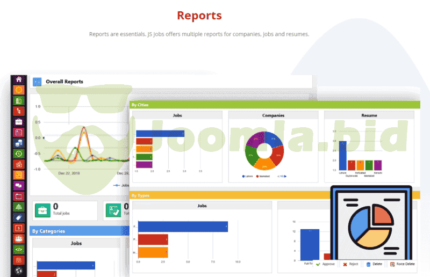Click the home icon in the sidebar
The height and width of the screenshot is (277, 430).
point(19,79)
